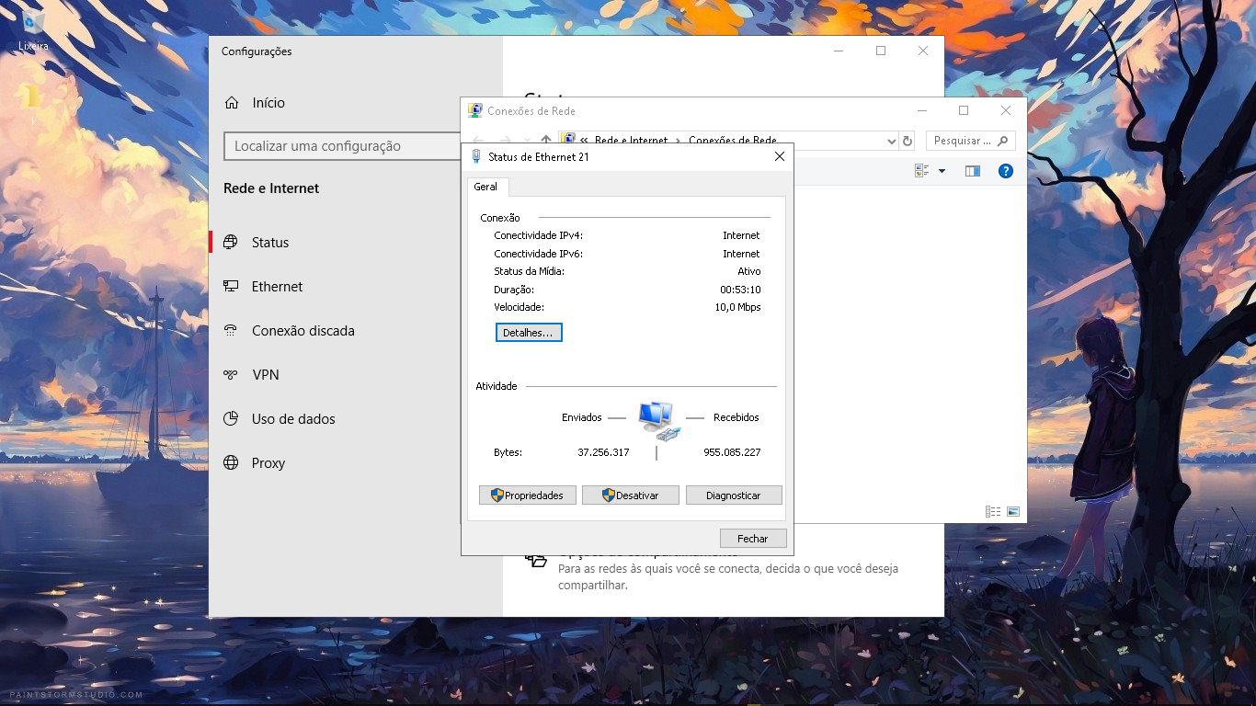Click the 37.256.317 bytes sent value

click(603, 452)
